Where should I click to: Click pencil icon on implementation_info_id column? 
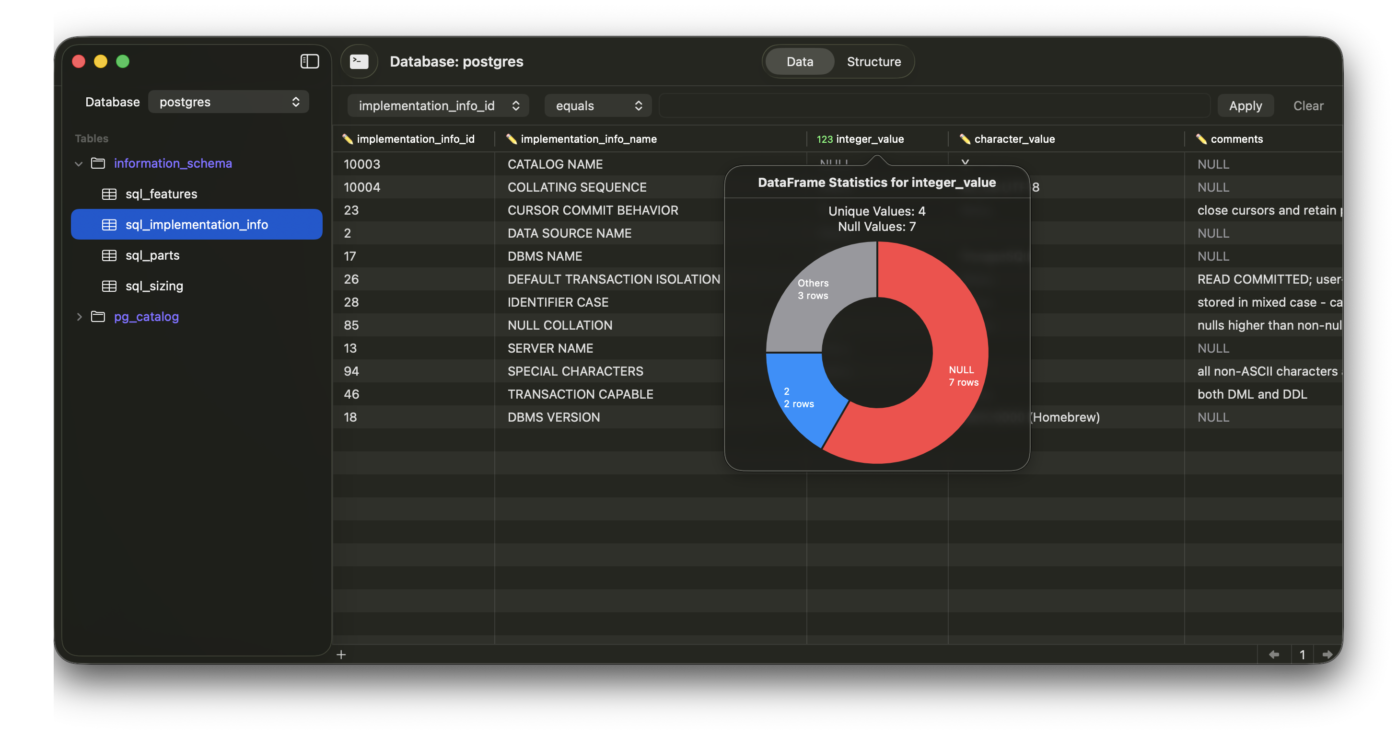point(348,139)
